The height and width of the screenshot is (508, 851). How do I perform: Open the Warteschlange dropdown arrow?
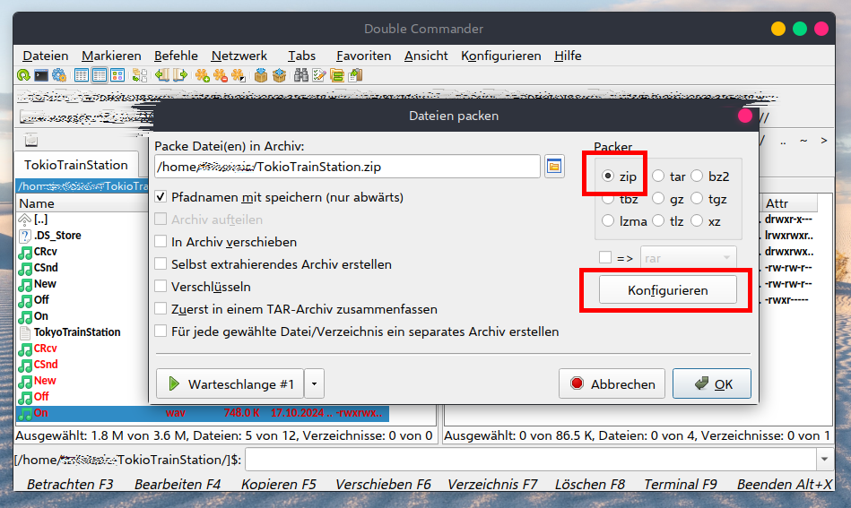314,384
